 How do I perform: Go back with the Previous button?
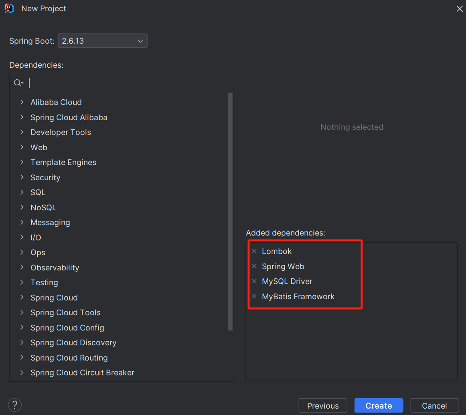323,405
